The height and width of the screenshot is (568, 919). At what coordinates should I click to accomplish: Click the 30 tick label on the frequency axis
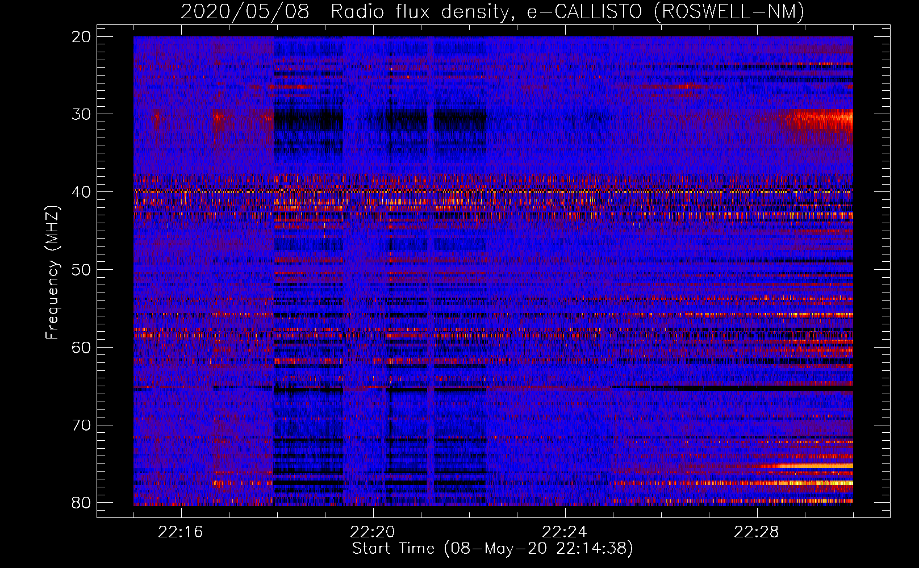tap(81, 115)
